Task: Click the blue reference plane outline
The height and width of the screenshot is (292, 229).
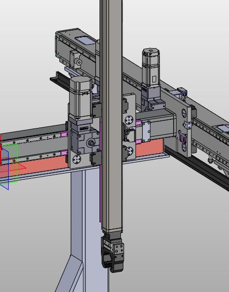Action: pyautogui.click(x=4, y=169)
